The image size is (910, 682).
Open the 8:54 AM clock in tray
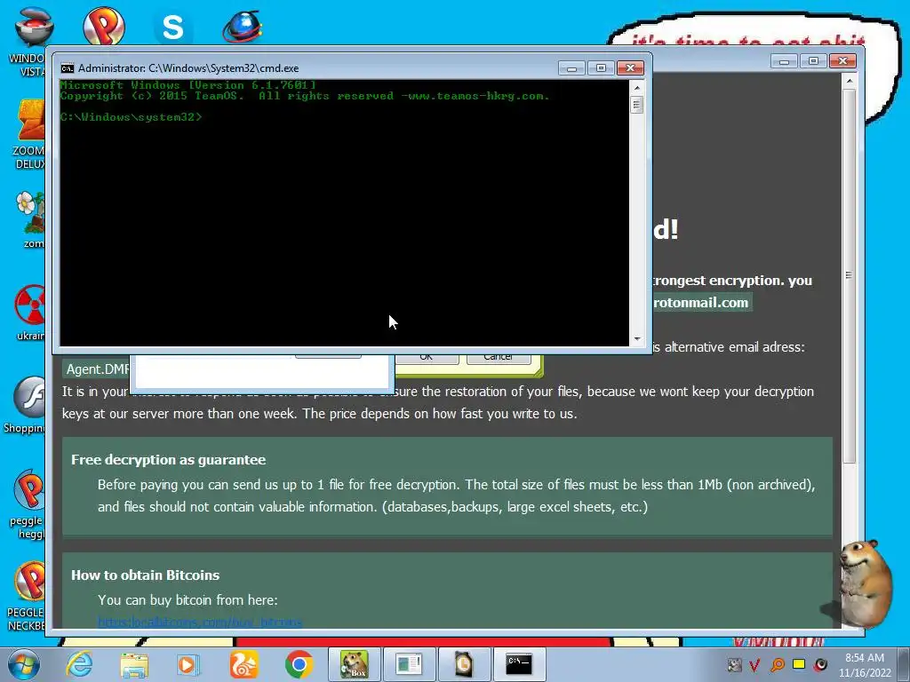[865, 665]
